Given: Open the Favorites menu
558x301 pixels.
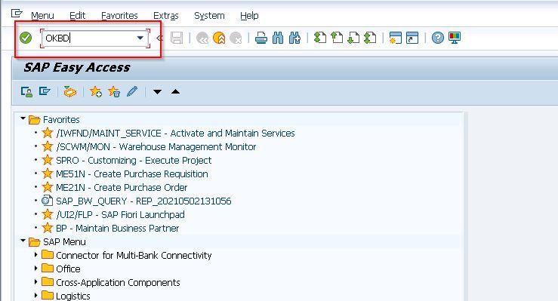Looking at the screenshot, I should tap(119, 16).
